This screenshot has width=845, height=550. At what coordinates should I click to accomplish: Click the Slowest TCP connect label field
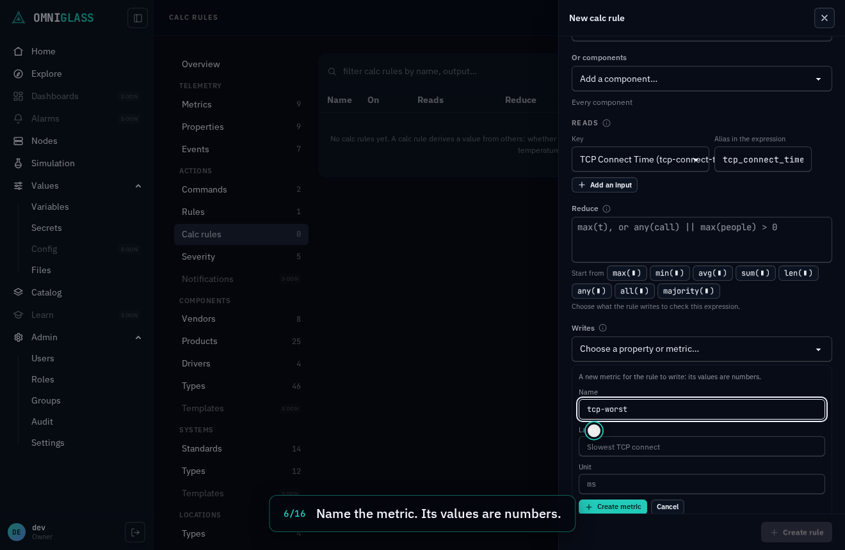pos(702,446)
